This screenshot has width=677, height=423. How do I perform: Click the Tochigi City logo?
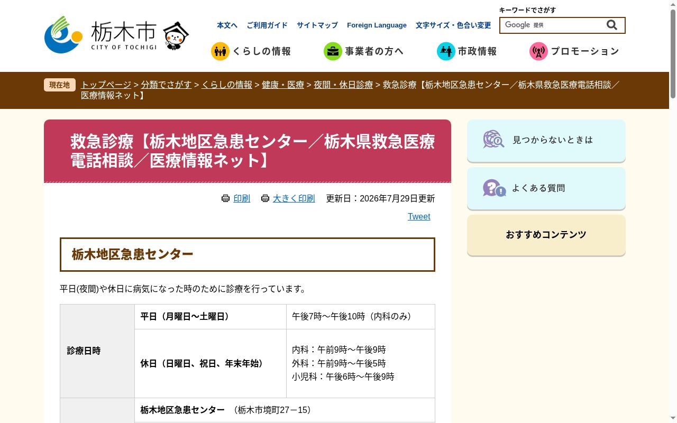[100, 34]
